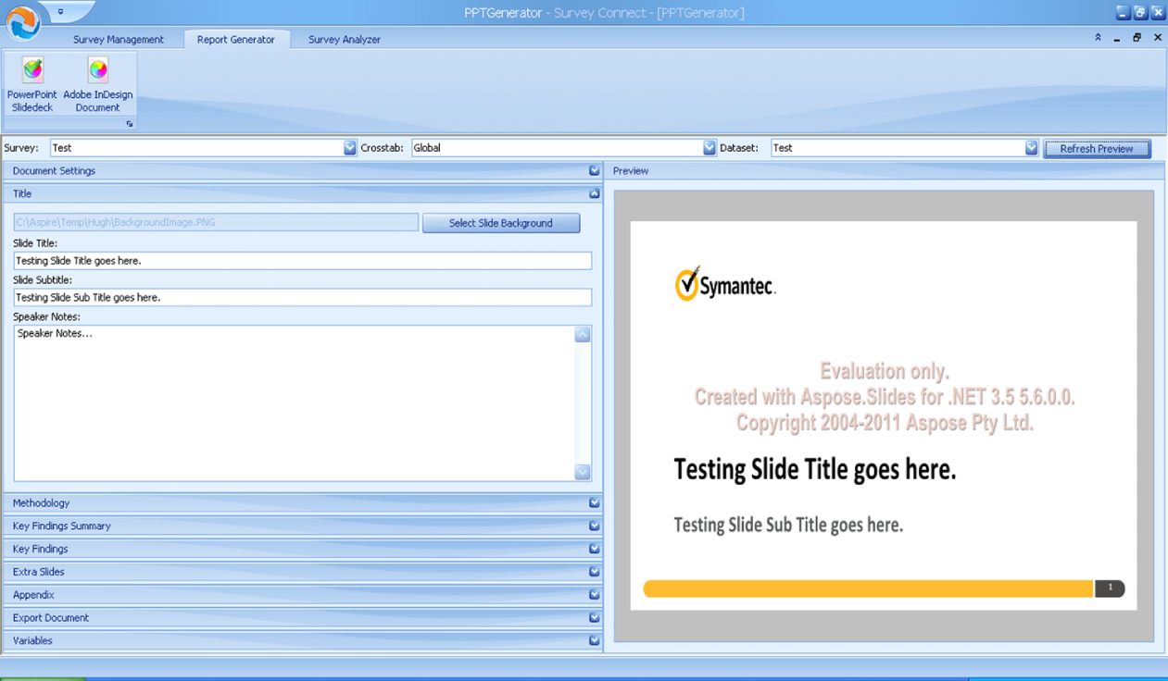1168x681 pixels.
Task: Collapse the ribbon with the double-chevron icon
Action: [x=1099, y=39]
